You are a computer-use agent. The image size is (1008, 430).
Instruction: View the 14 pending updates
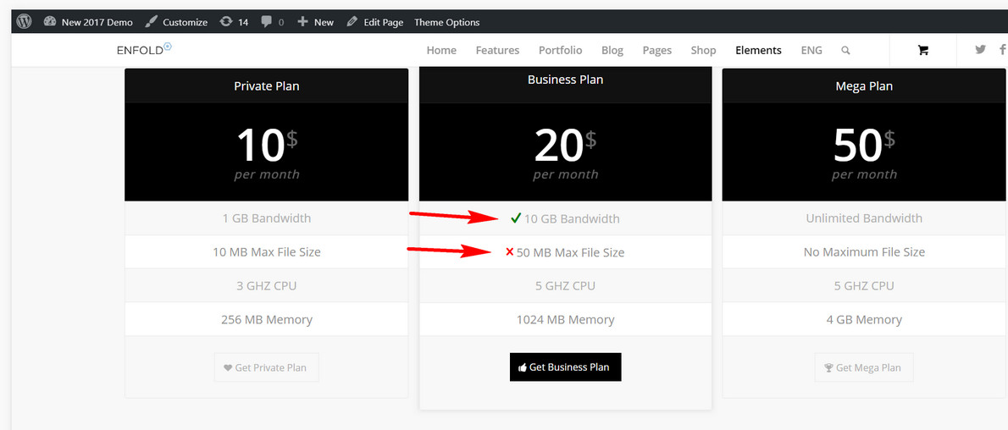234,22
